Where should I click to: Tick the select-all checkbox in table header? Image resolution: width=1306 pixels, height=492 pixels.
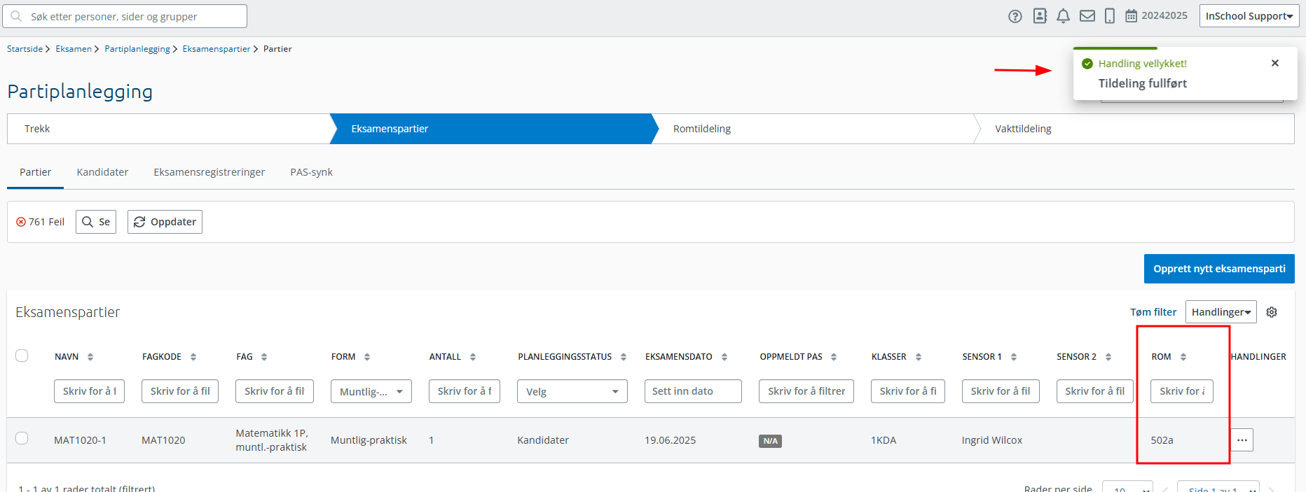tap(22, 356)
